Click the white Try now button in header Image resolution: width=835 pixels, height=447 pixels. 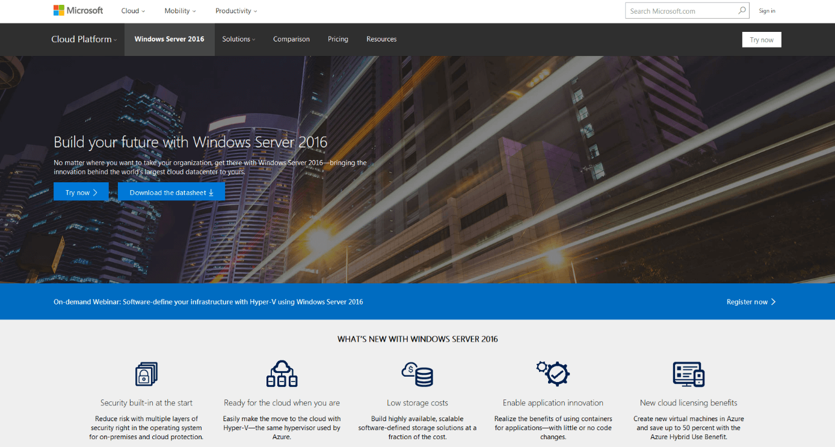coord(762,40)
